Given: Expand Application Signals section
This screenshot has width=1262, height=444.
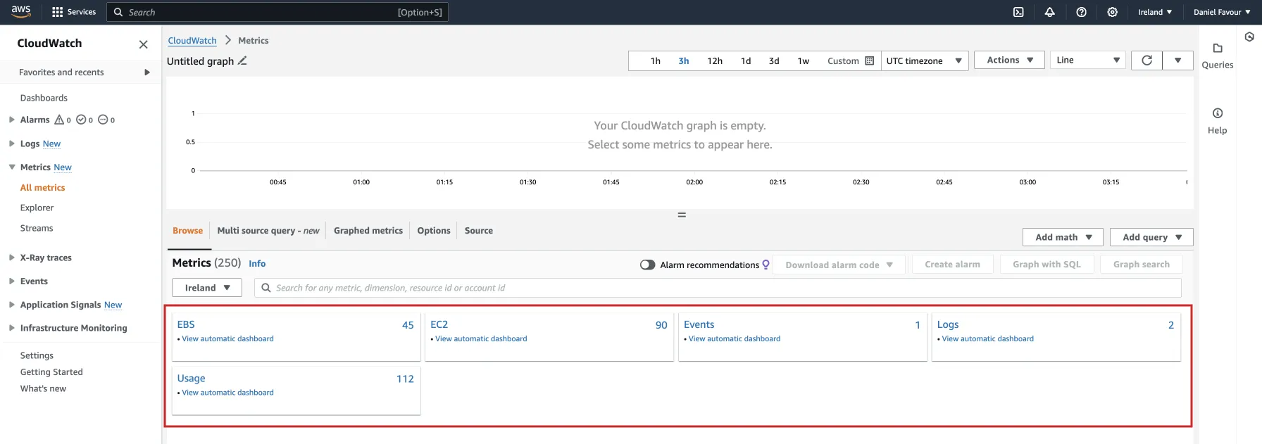Looking at the screenshot, I should [x=11, y=305].
